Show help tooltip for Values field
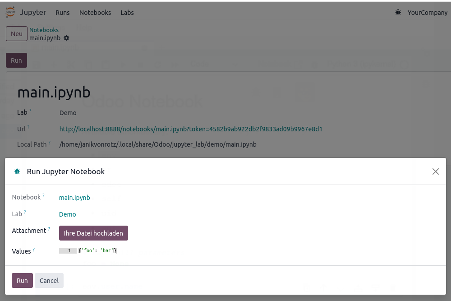This screenshot has width=451, height=301. (34, 250)
